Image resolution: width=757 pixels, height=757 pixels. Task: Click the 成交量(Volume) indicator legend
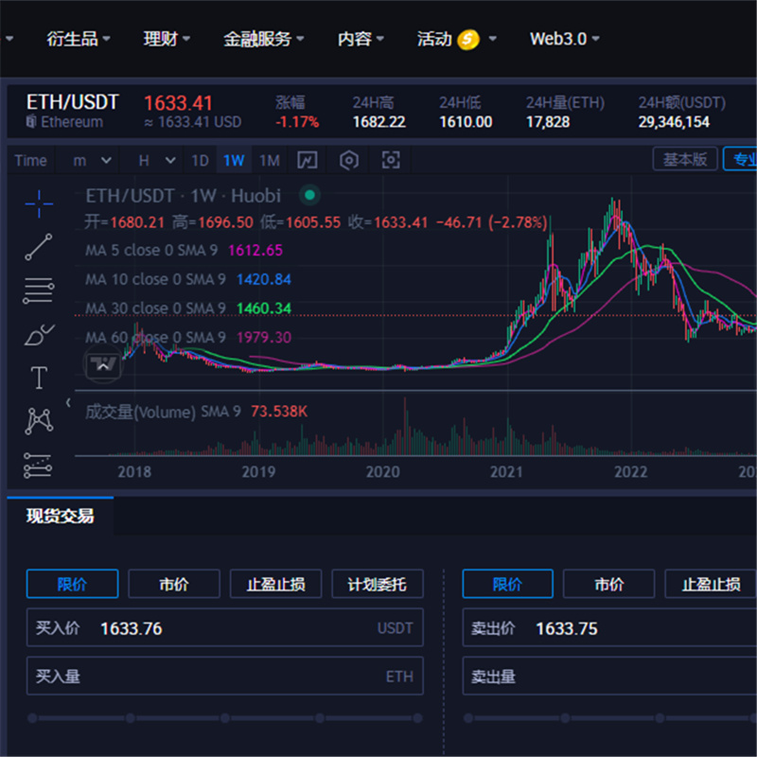pyautogui.click(x=197, y=412)
